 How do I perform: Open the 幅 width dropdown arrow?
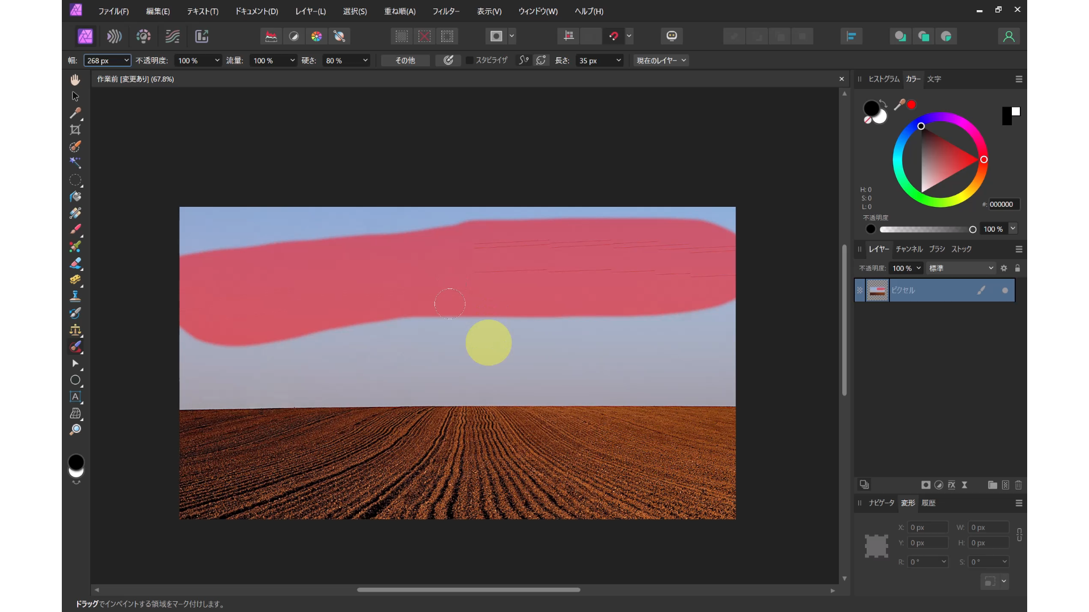click(126, 61)
